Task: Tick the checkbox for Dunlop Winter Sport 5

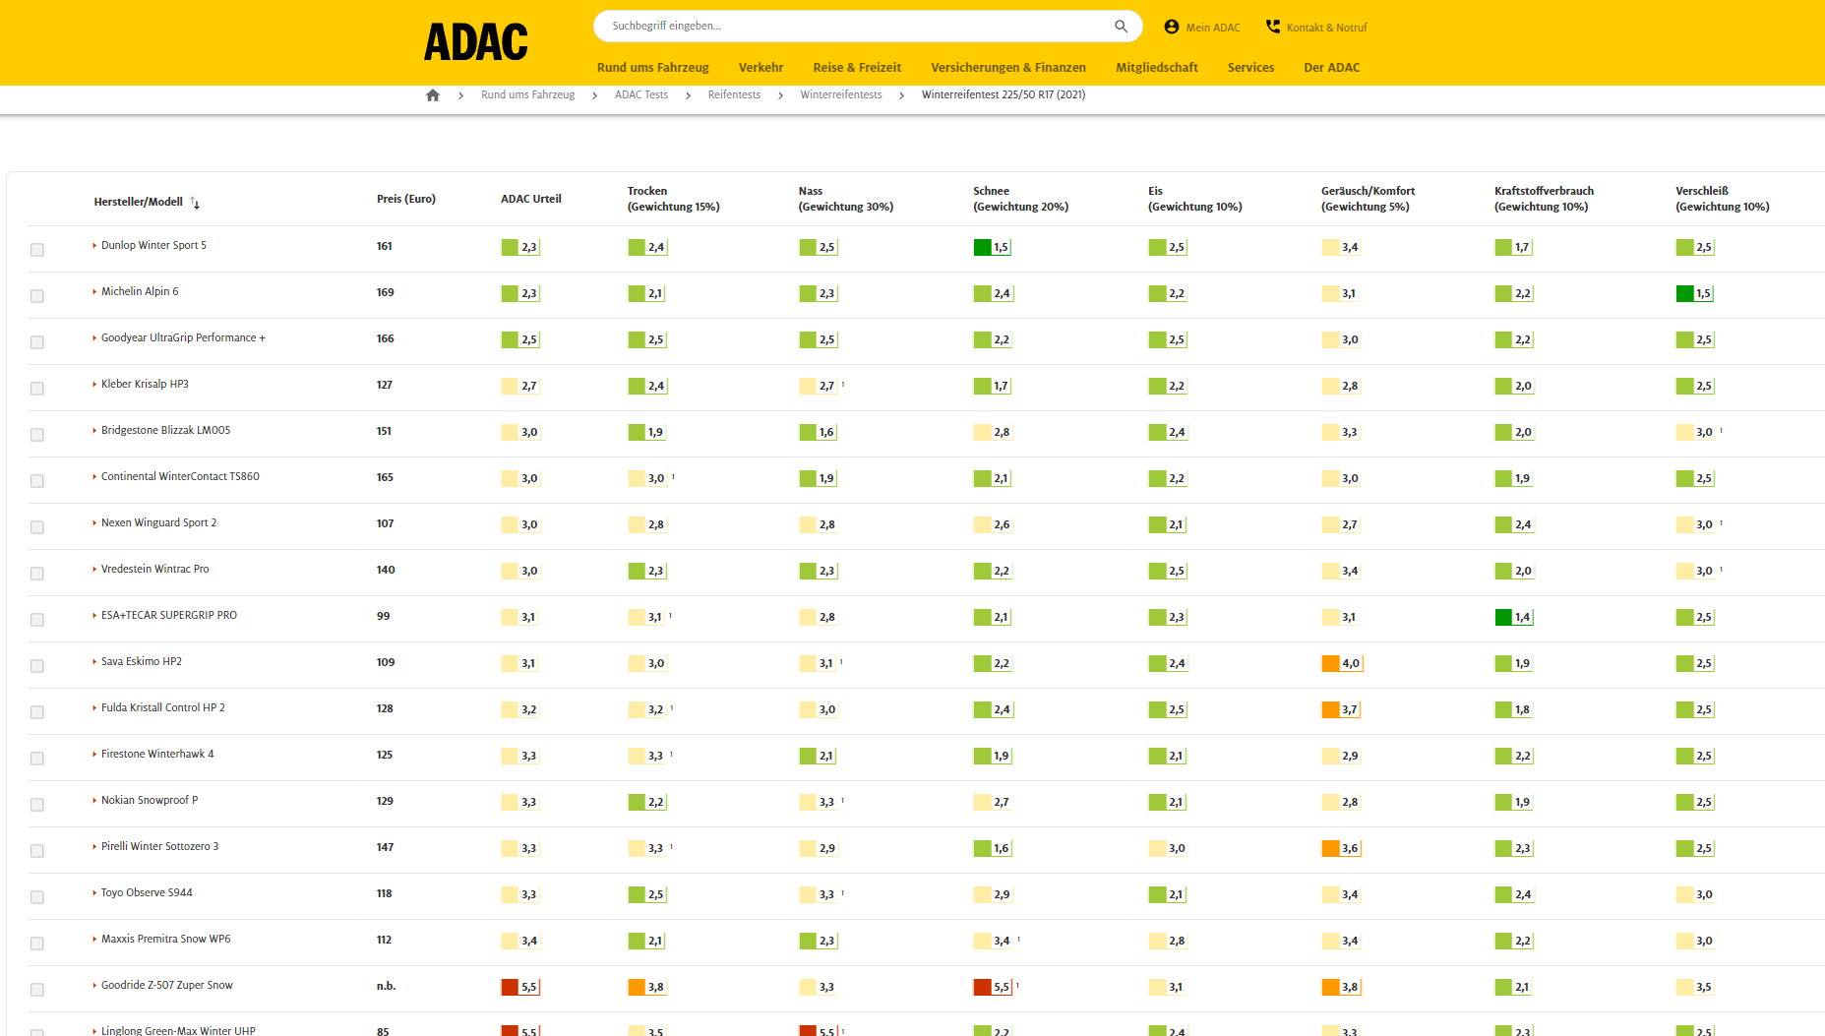Action: [x=37, y=250]
